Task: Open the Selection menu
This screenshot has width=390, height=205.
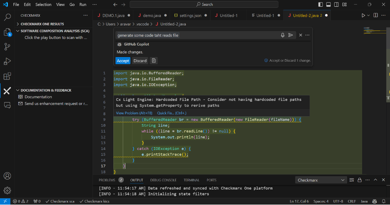Action: pos(43,4)
